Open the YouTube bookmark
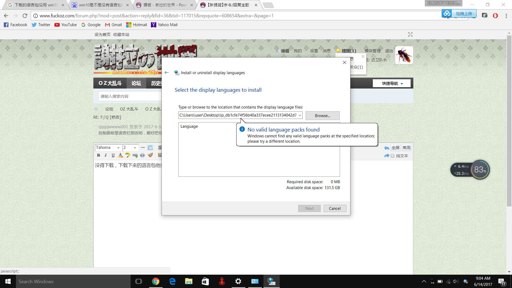Image resolution: width=512 pixels, height=288 pixels. click(66, 25)
